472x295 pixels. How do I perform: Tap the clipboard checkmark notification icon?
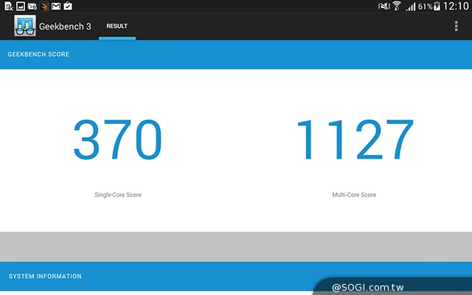(68, 6)
